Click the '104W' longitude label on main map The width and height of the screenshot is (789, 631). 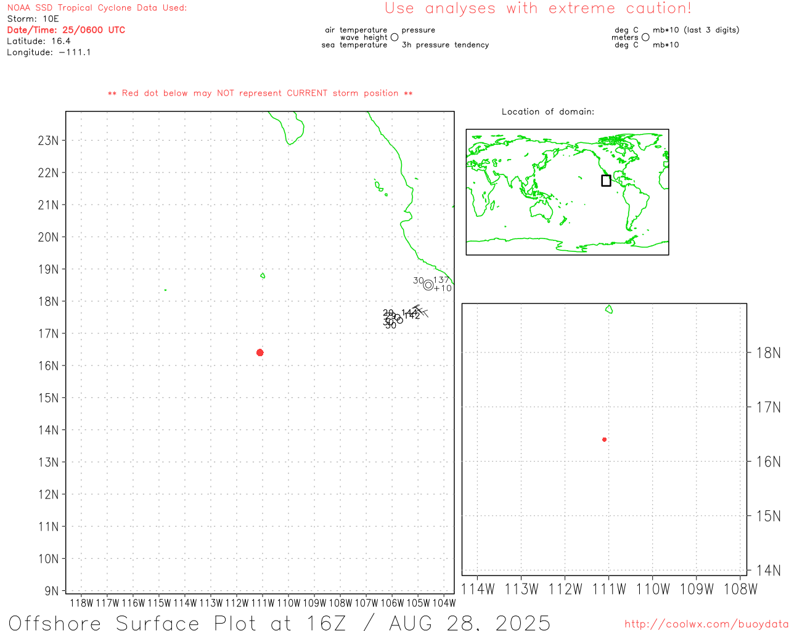pyautogui.click(x=444, y=603)
